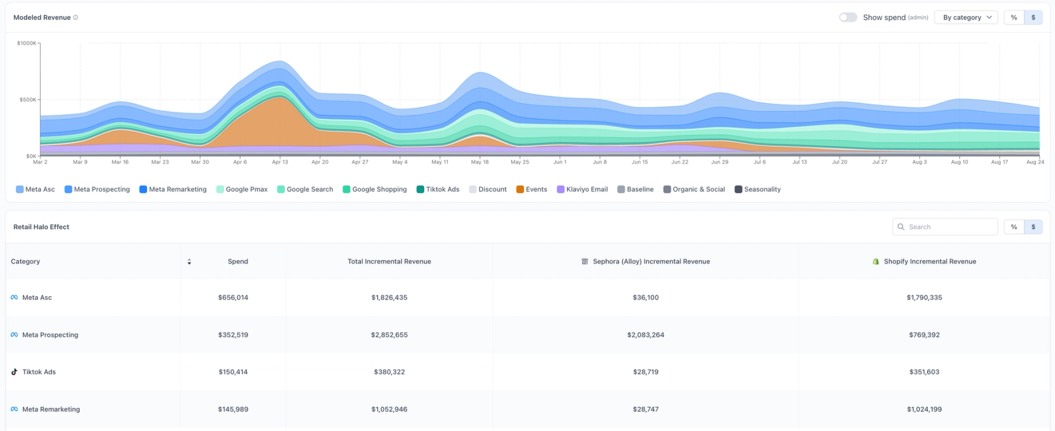Viewport: 1055px width, 431px height.
Task: Switch Retail Halo table to percent view
Action: coord(1014,227)
